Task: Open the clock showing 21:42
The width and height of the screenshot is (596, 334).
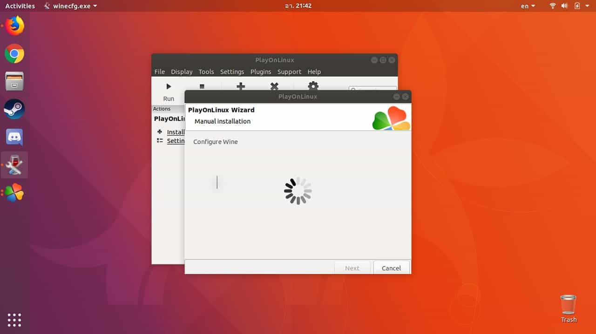Action: tap(298, 6)
